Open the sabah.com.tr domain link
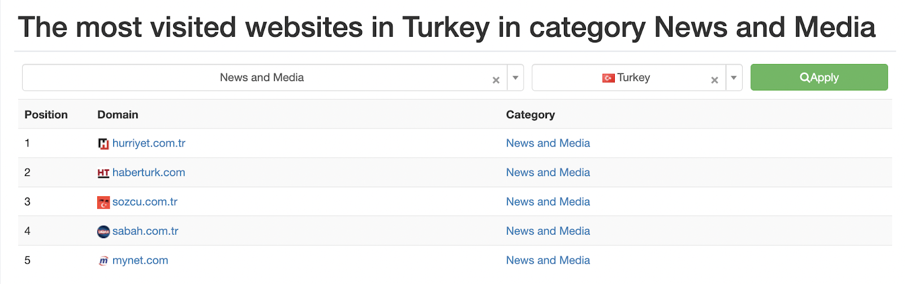 click(x=145, y=231)
